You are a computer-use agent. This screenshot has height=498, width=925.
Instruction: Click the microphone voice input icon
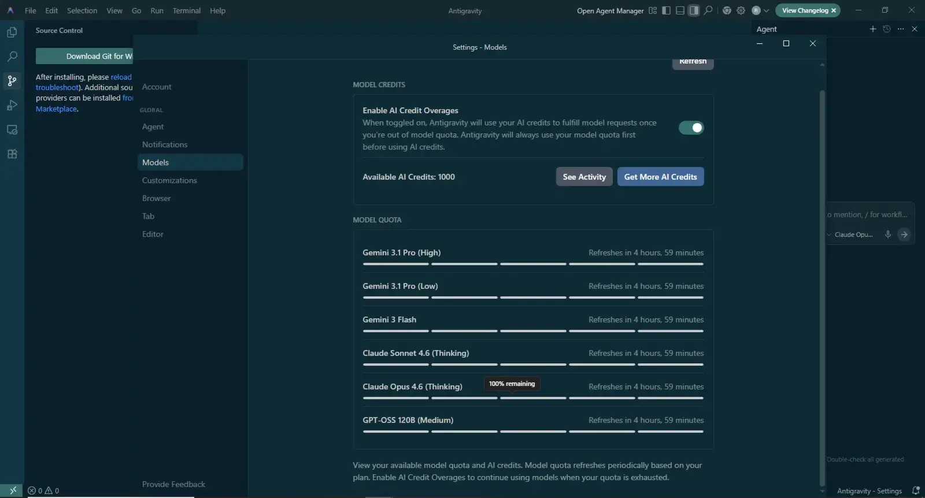[x=888, y=235]
